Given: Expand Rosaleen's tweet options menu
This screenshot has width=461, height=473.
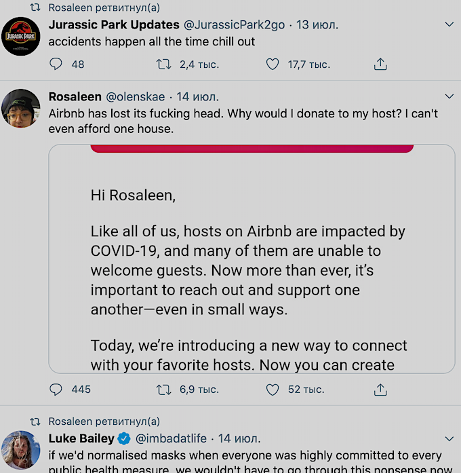Looking at the screenshot, I should tap(448, 96).
